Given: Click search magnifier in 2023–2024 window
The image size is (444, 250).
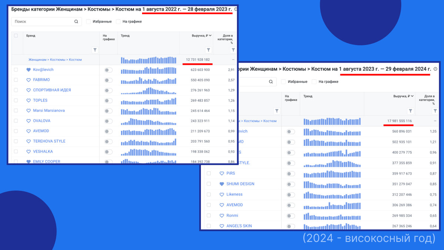Looking at the screenshot, I should coord(271,82).
